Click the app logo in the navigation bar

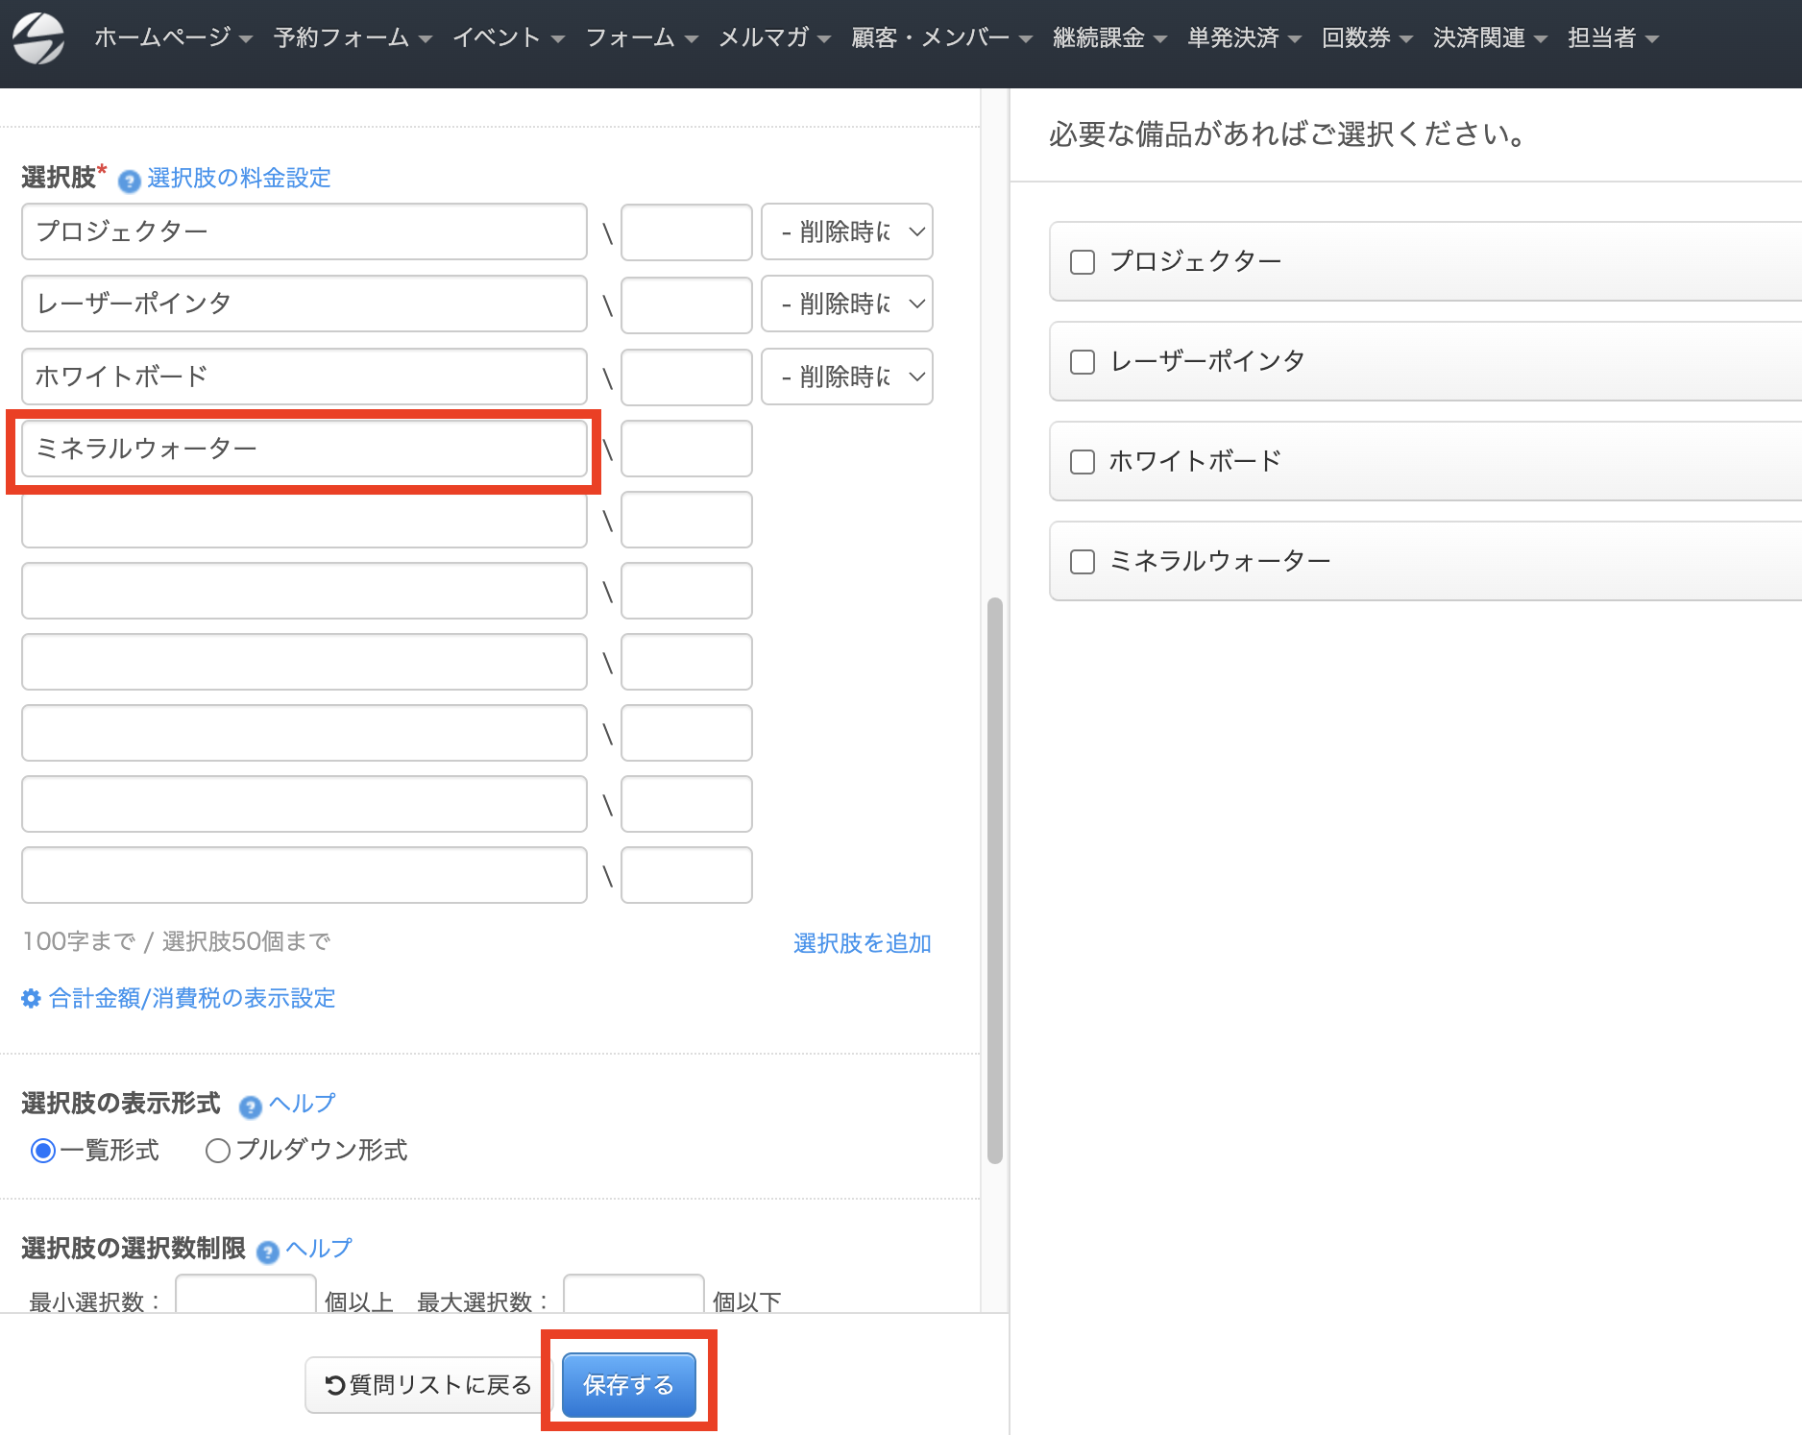[x=38, y=38]
